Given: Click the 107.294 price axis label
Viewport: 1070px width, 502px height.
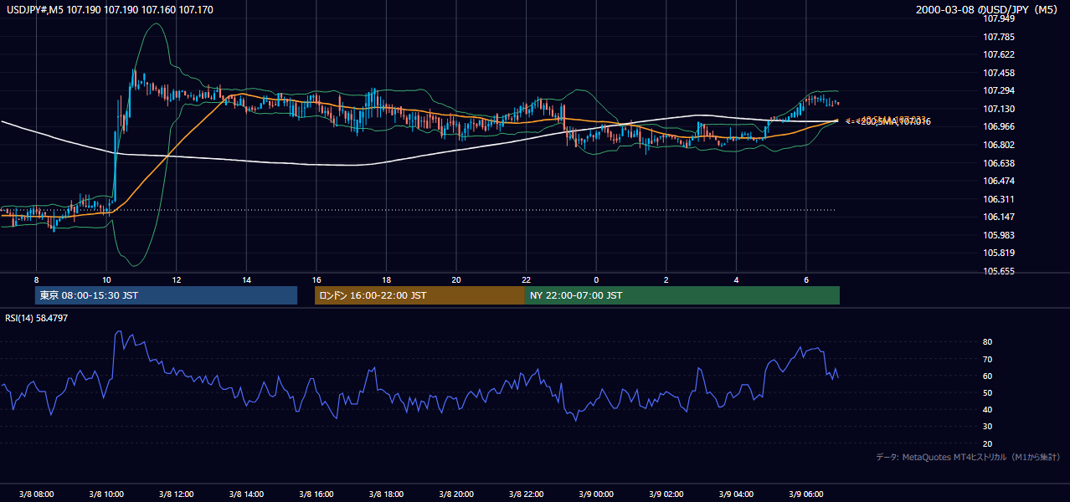Looking at the screenshot, I should tap(1000, 90).
